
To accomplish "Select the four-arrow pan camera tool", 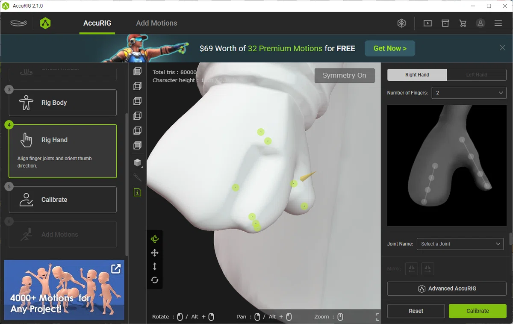I will tap(155, 253).
